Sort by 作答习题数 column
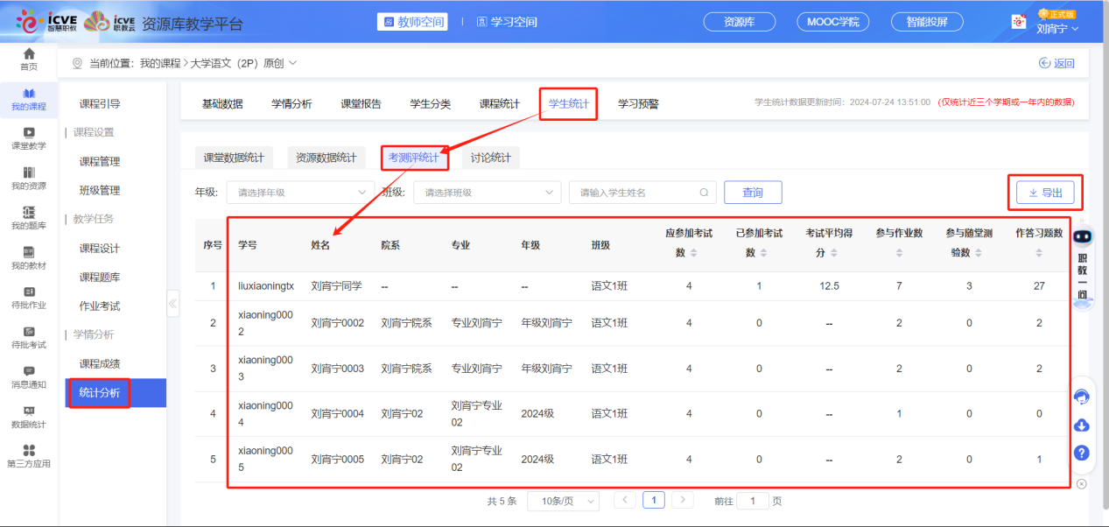Viewport: 1109px width, 527px height. point(1039,253)
